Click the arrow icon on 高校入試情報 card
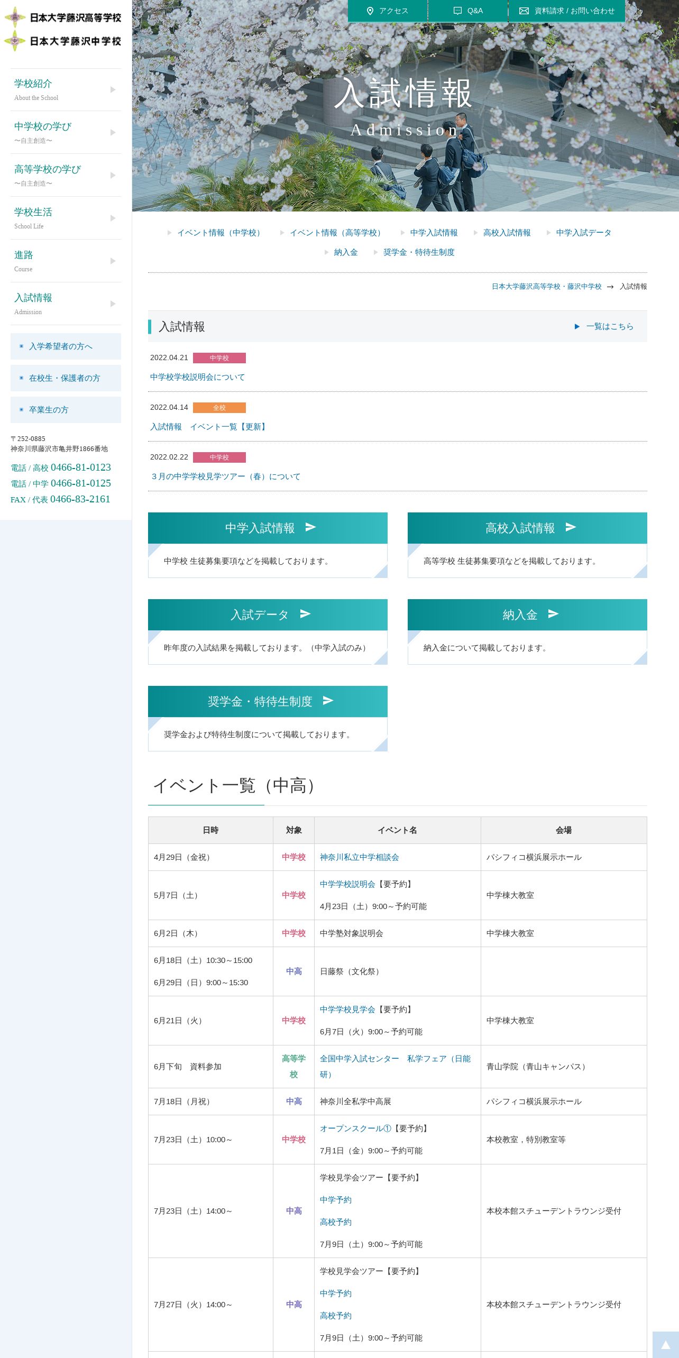This screenshot has width=679, height=1358. (571, 527)
